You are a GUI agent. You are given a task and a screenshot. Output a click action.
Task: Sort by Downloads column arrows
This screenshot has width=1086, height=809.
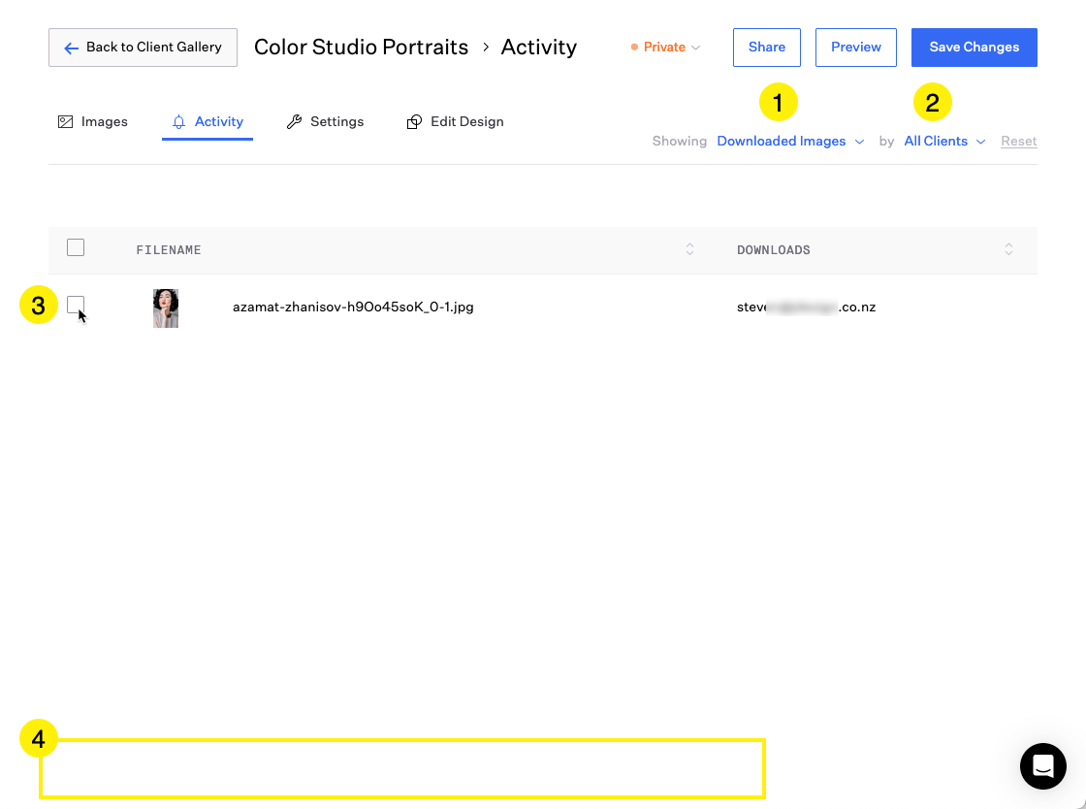[x=1008, y=249]
